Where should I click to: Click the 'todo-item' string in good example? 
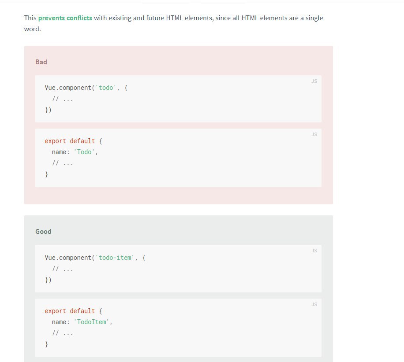[x=115, y=258]
